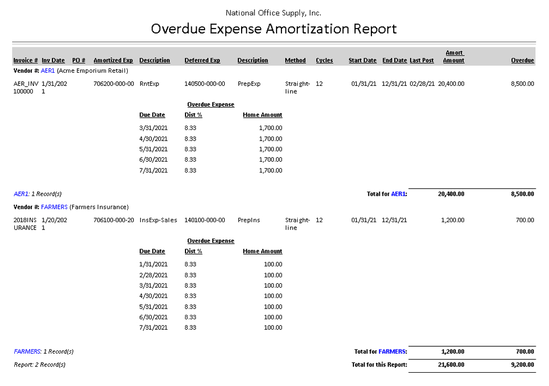Viewport: 549px width, 386px height.
Task: Click the PO # column header
Action: coord(78,60)
